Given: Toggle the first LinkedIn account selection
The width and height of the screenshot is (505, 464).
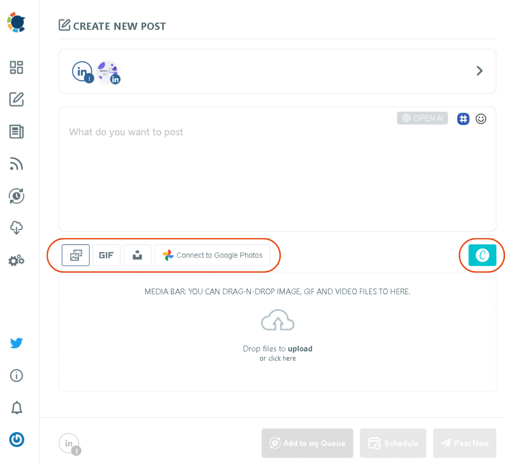Looking at the screenshot, I should (82, 71).
